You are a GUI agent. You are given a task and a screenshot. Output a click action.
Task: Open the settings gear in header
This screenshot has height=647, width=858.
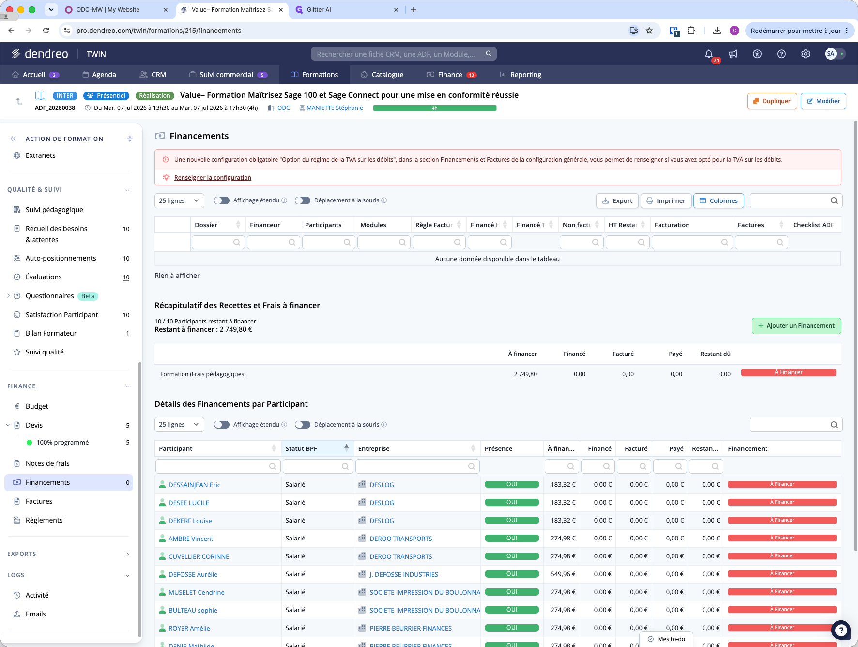click(806, 54)
